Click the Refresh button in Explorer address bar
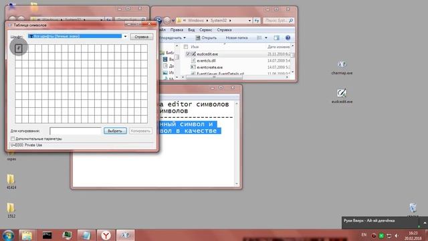This screenshot has height=241, width=428. 257,21
